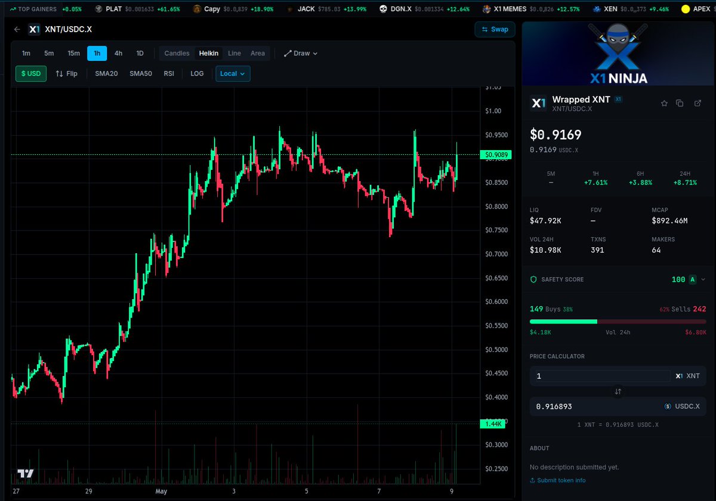This screenshot has width=716, height=501.
Task: Enable the SMA50 indicator
Action: [x=141, y=73]
